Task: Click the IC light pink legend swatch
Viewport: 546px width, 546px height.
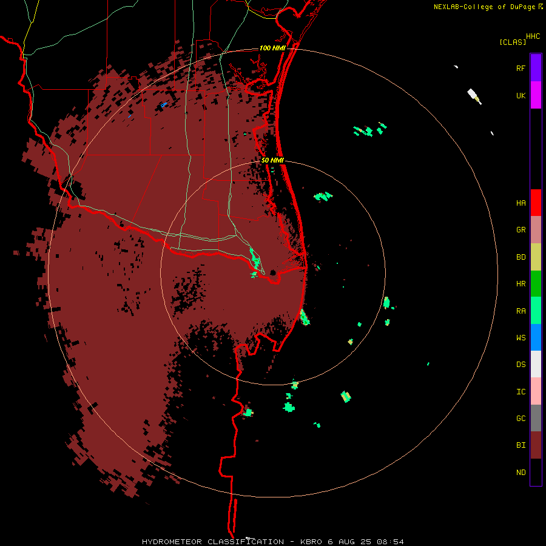Action: click(536, 391)
